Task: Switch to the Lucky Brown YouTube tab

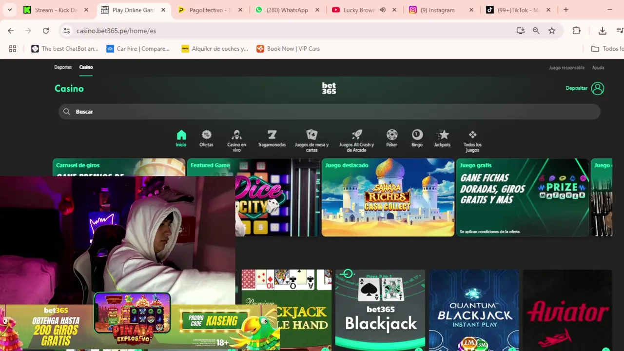Action: pyautogui.click(x=359, y=10)
